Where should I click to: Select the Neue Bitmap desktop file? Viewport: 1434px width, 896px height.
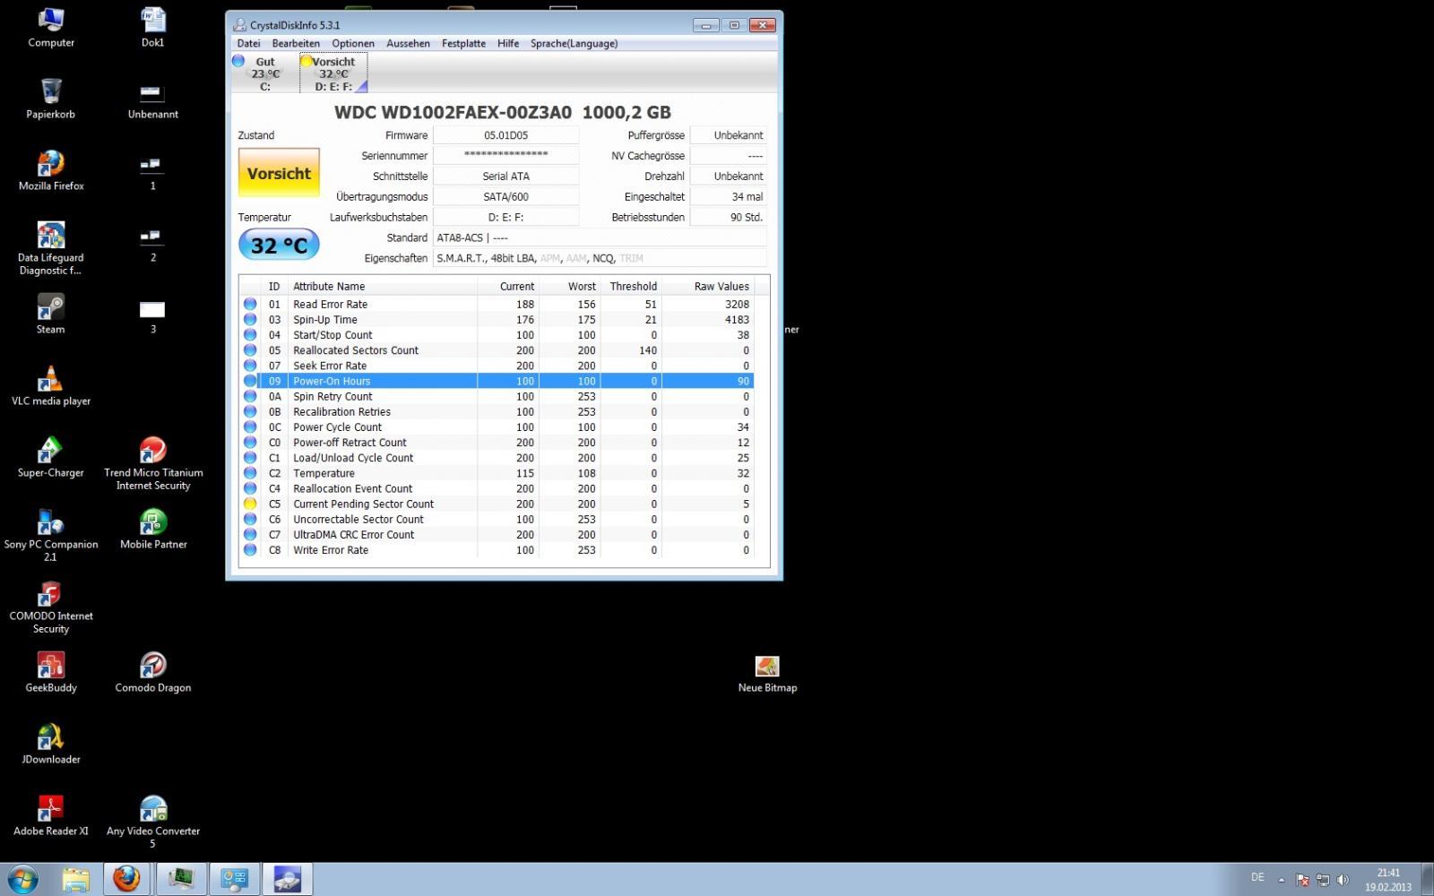tap(767, 672)
